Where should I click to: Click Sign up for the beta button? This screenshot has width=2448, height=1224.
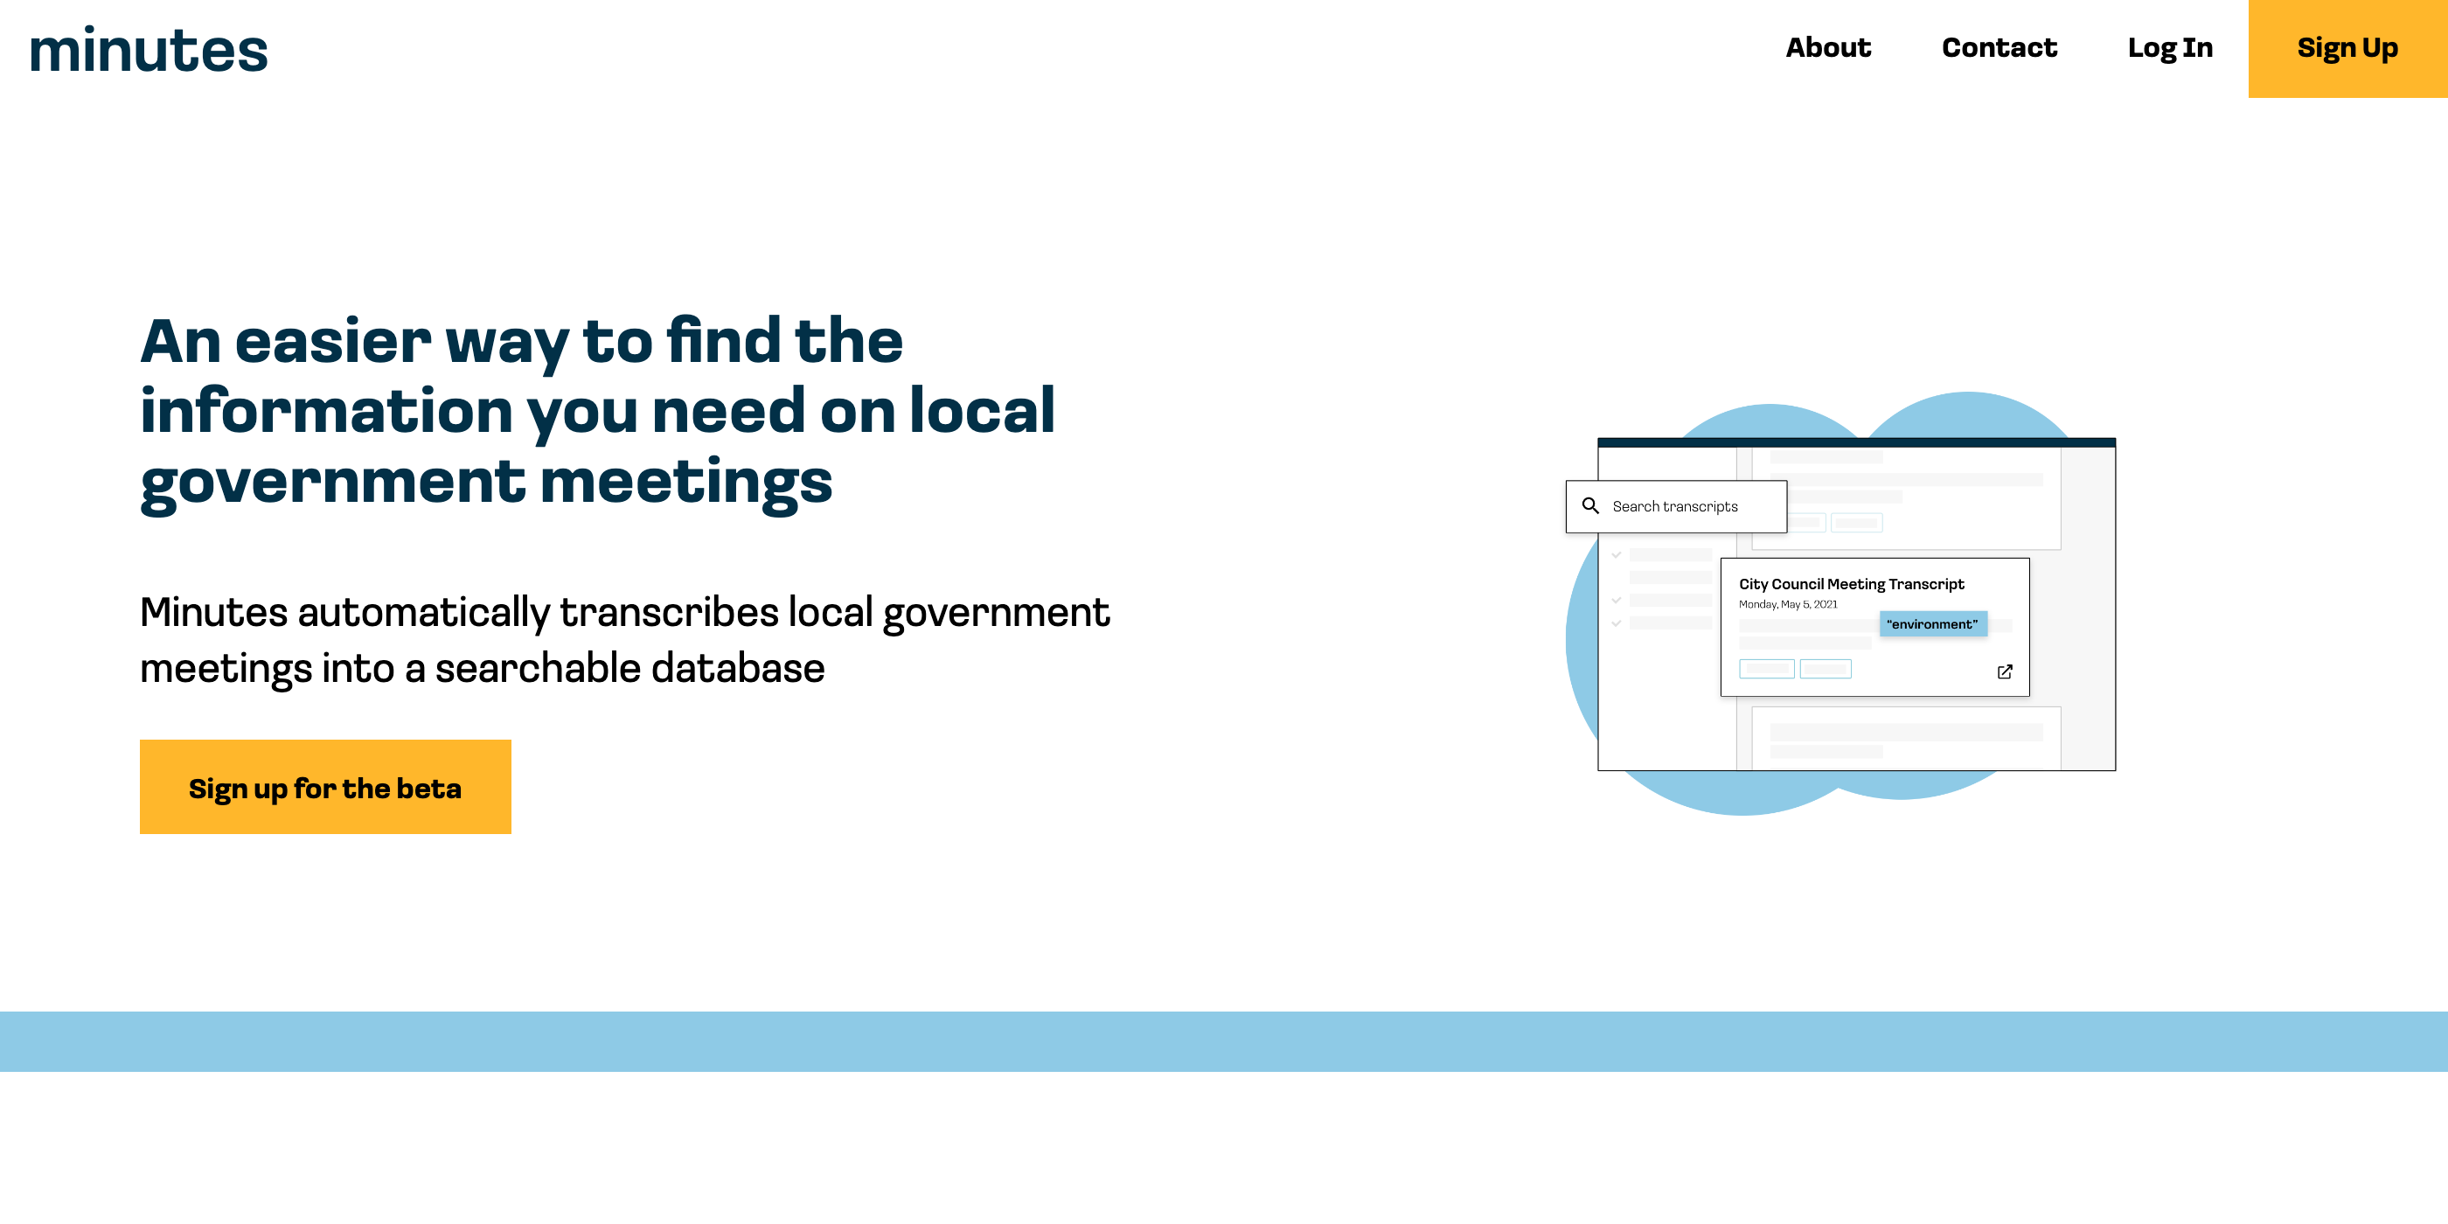tap(325, 787)
